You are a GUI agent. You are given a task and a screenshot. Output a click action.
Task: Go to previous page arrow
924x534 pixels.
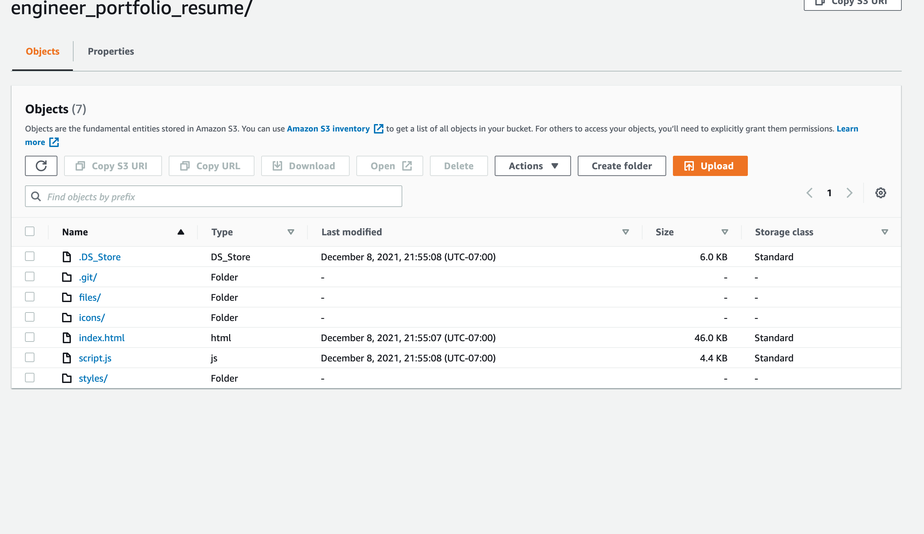click(x=810, y=193)
